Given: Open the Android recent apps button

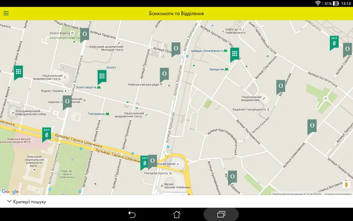Looking at the screenshot, I should pyautogui.click(x=221, y=214).
